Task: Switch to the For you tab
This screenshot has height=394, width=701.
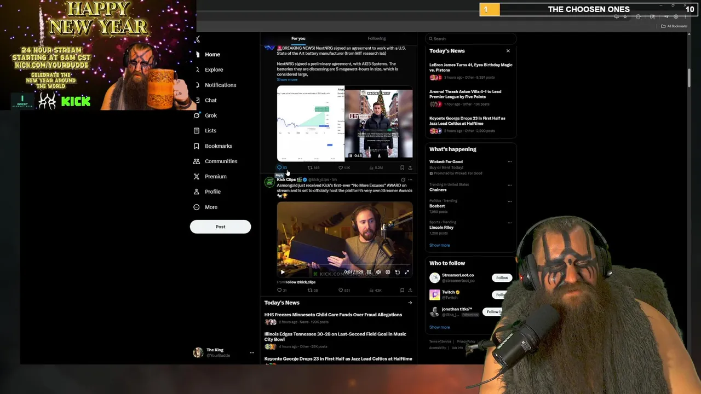Action: click(298, 38)
